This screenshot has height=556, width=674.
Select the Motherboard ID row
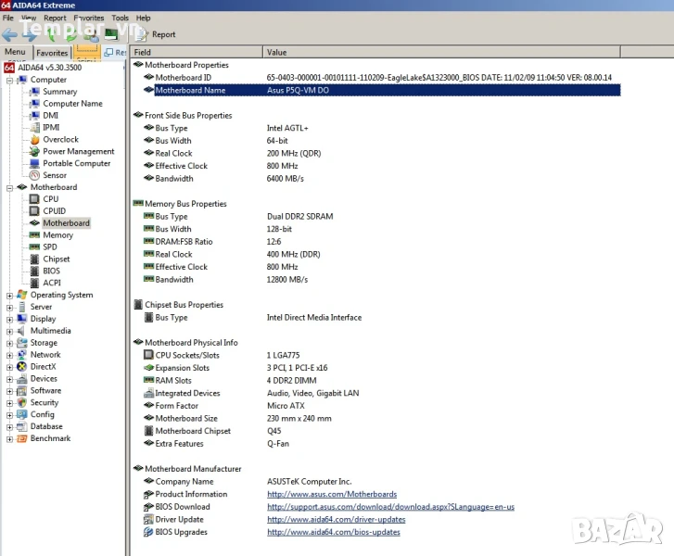pyautogui.click(x=183, y=78)
